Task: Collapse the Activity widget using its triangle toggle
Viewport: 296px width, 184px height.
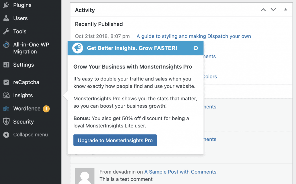Action: pos(286,10)
